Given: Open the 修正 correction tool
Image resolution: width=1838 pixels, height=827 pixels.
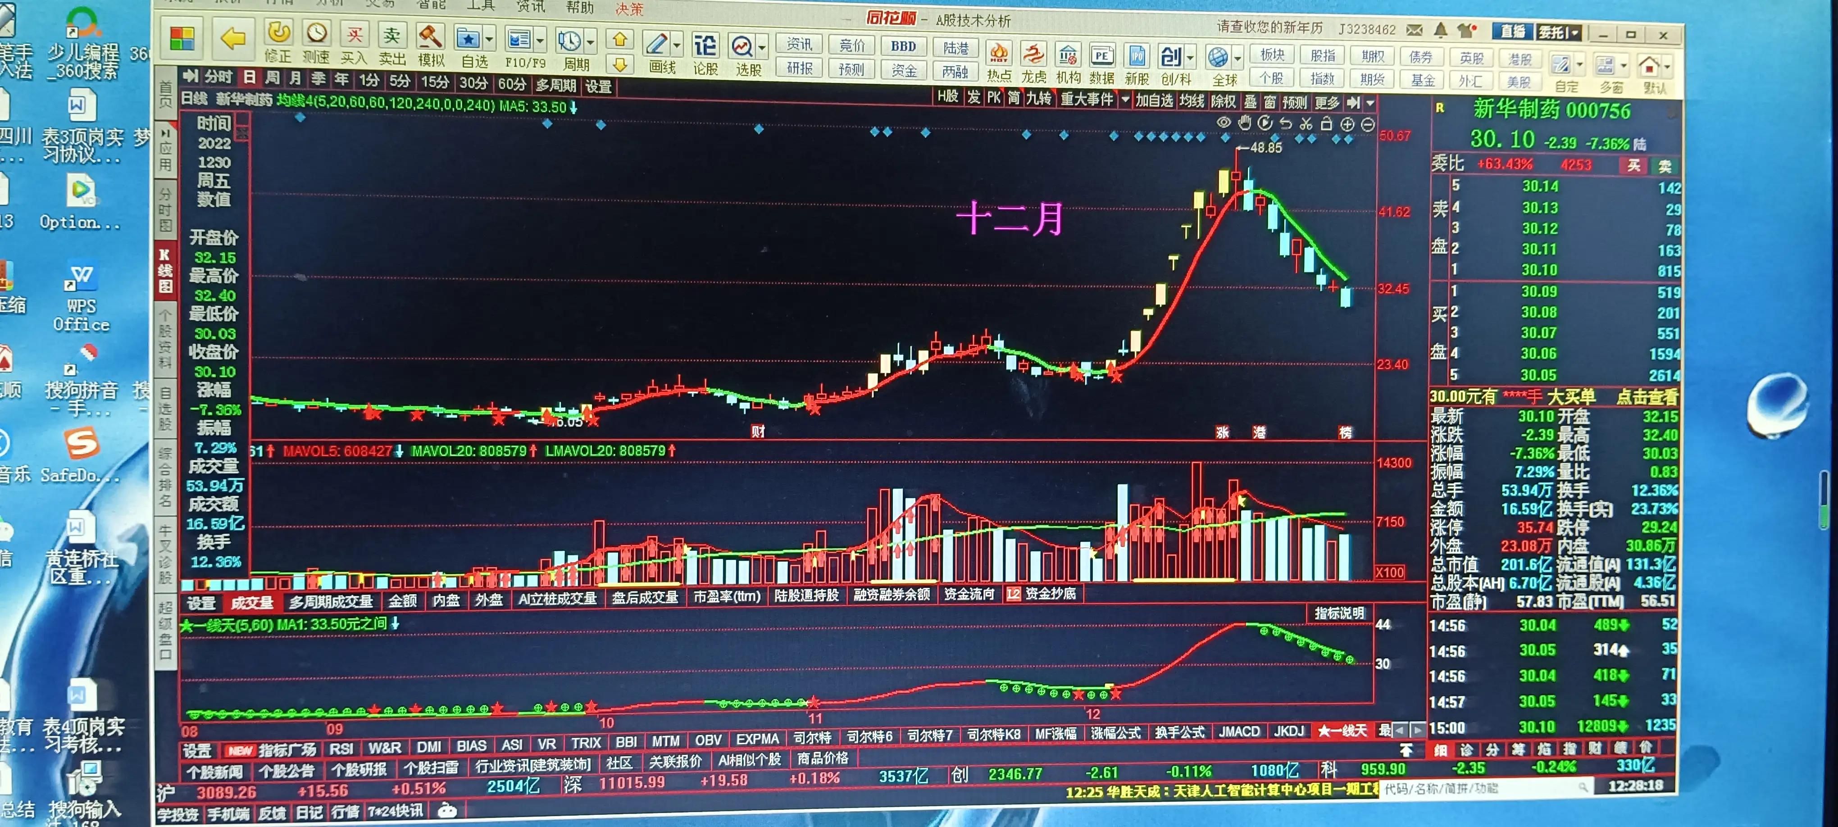Looking at the screenshot, I should click(278, 33).
